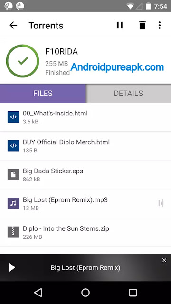Image resolution: width=171 pixels, height=304 pixels.
Task: Tap the zip archive icon
Action: tap(13, 232)
